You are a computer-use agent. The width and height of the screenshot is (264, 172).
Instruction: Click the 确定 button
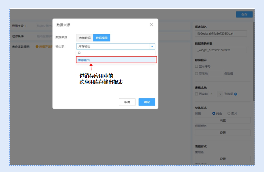coord(147,102)
